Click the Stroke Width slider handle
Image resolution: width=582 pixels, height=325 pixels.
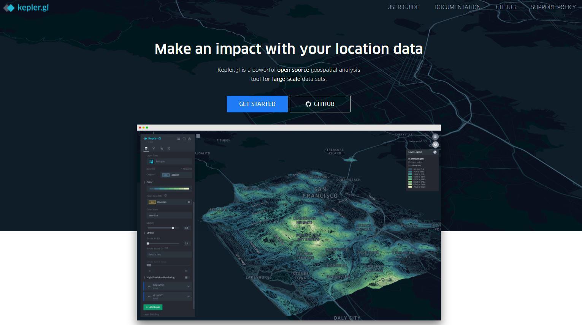(x=148, y=243)
